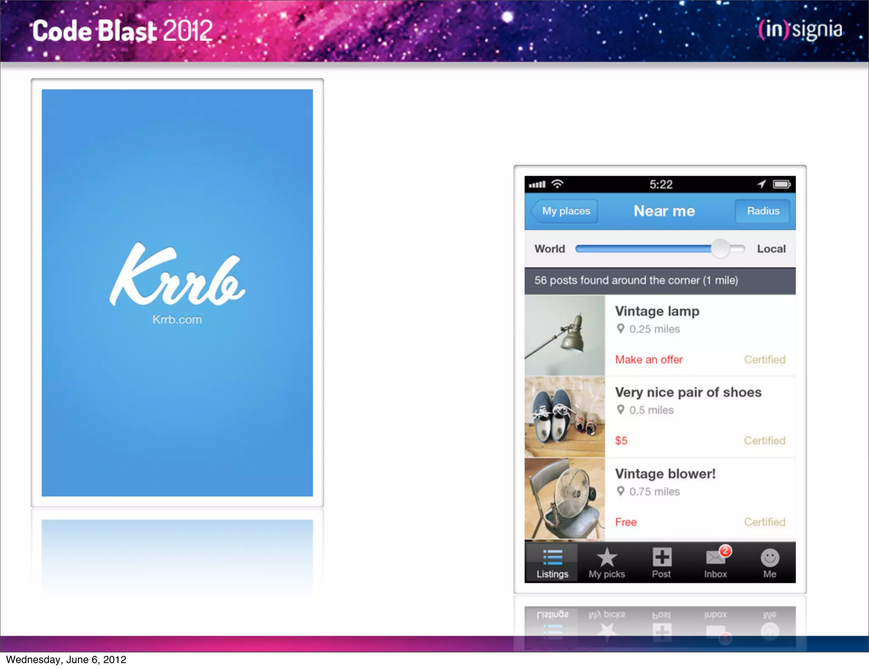The width and height of the screenshot is (869, 669).
Task: Click the location pin next to 0.75 miles
Action: pos(620,491)
